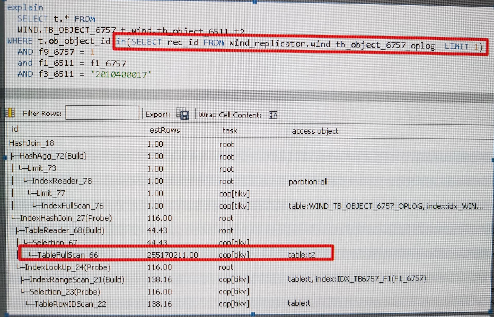Click in the Filter Rows input field
This screenshot has width=494, height=317.
tap(102, 113)
